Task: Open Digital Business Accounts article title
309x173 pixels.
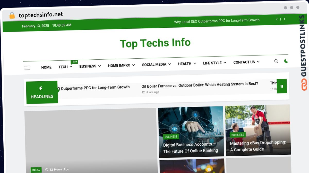Action: point(191,148)
